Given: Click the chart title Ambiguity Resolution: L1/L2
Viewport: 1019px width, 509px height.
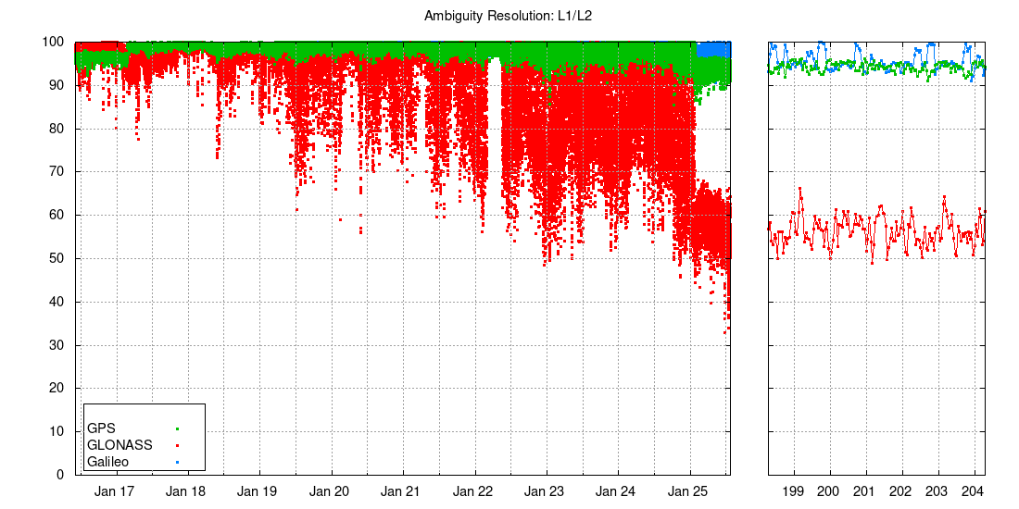Looking at the screenshot, I should coord(509,17).
